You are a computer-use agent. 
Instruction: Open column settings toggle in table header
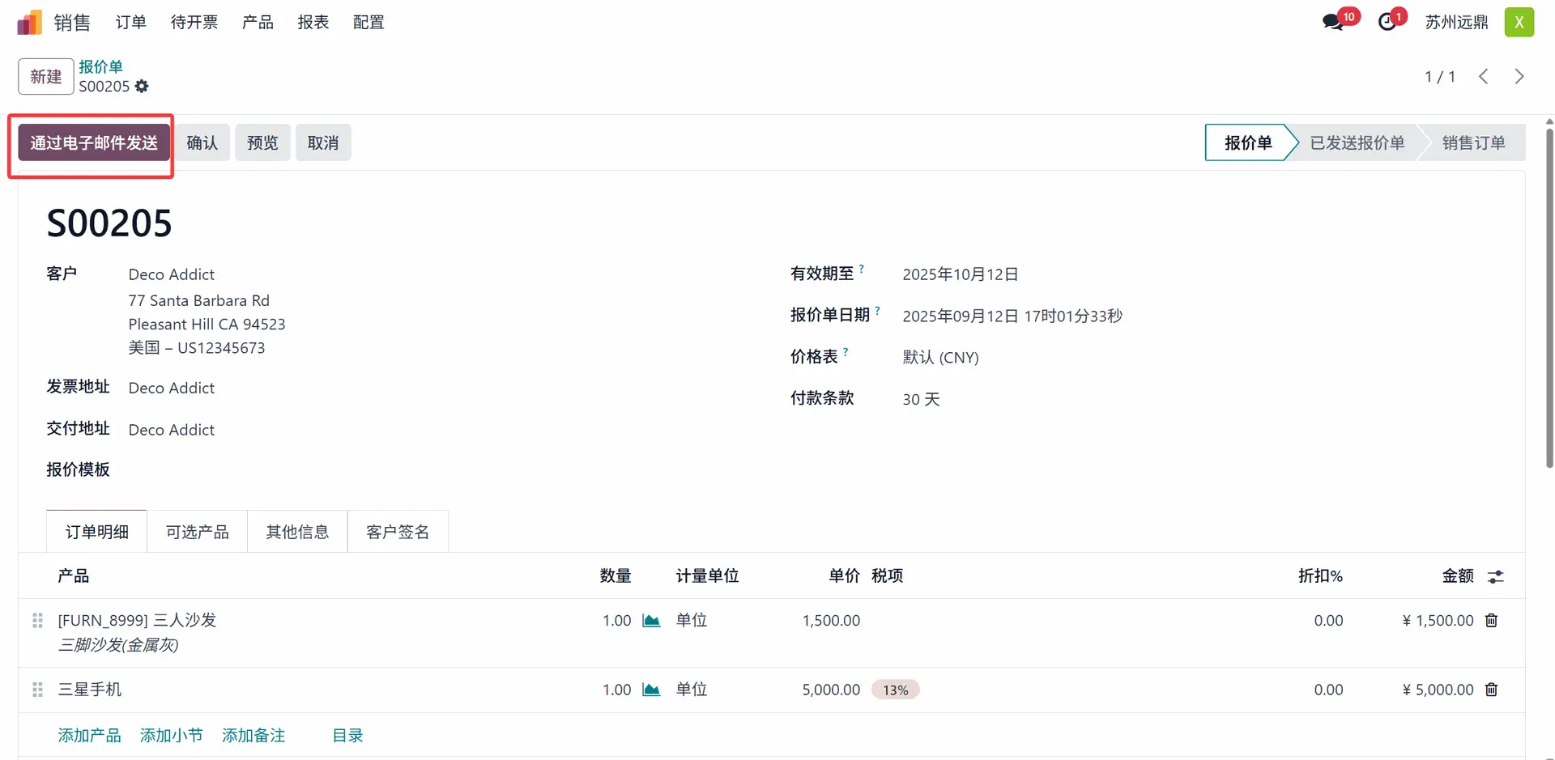pyautogui.click(x=1495, y=576)
